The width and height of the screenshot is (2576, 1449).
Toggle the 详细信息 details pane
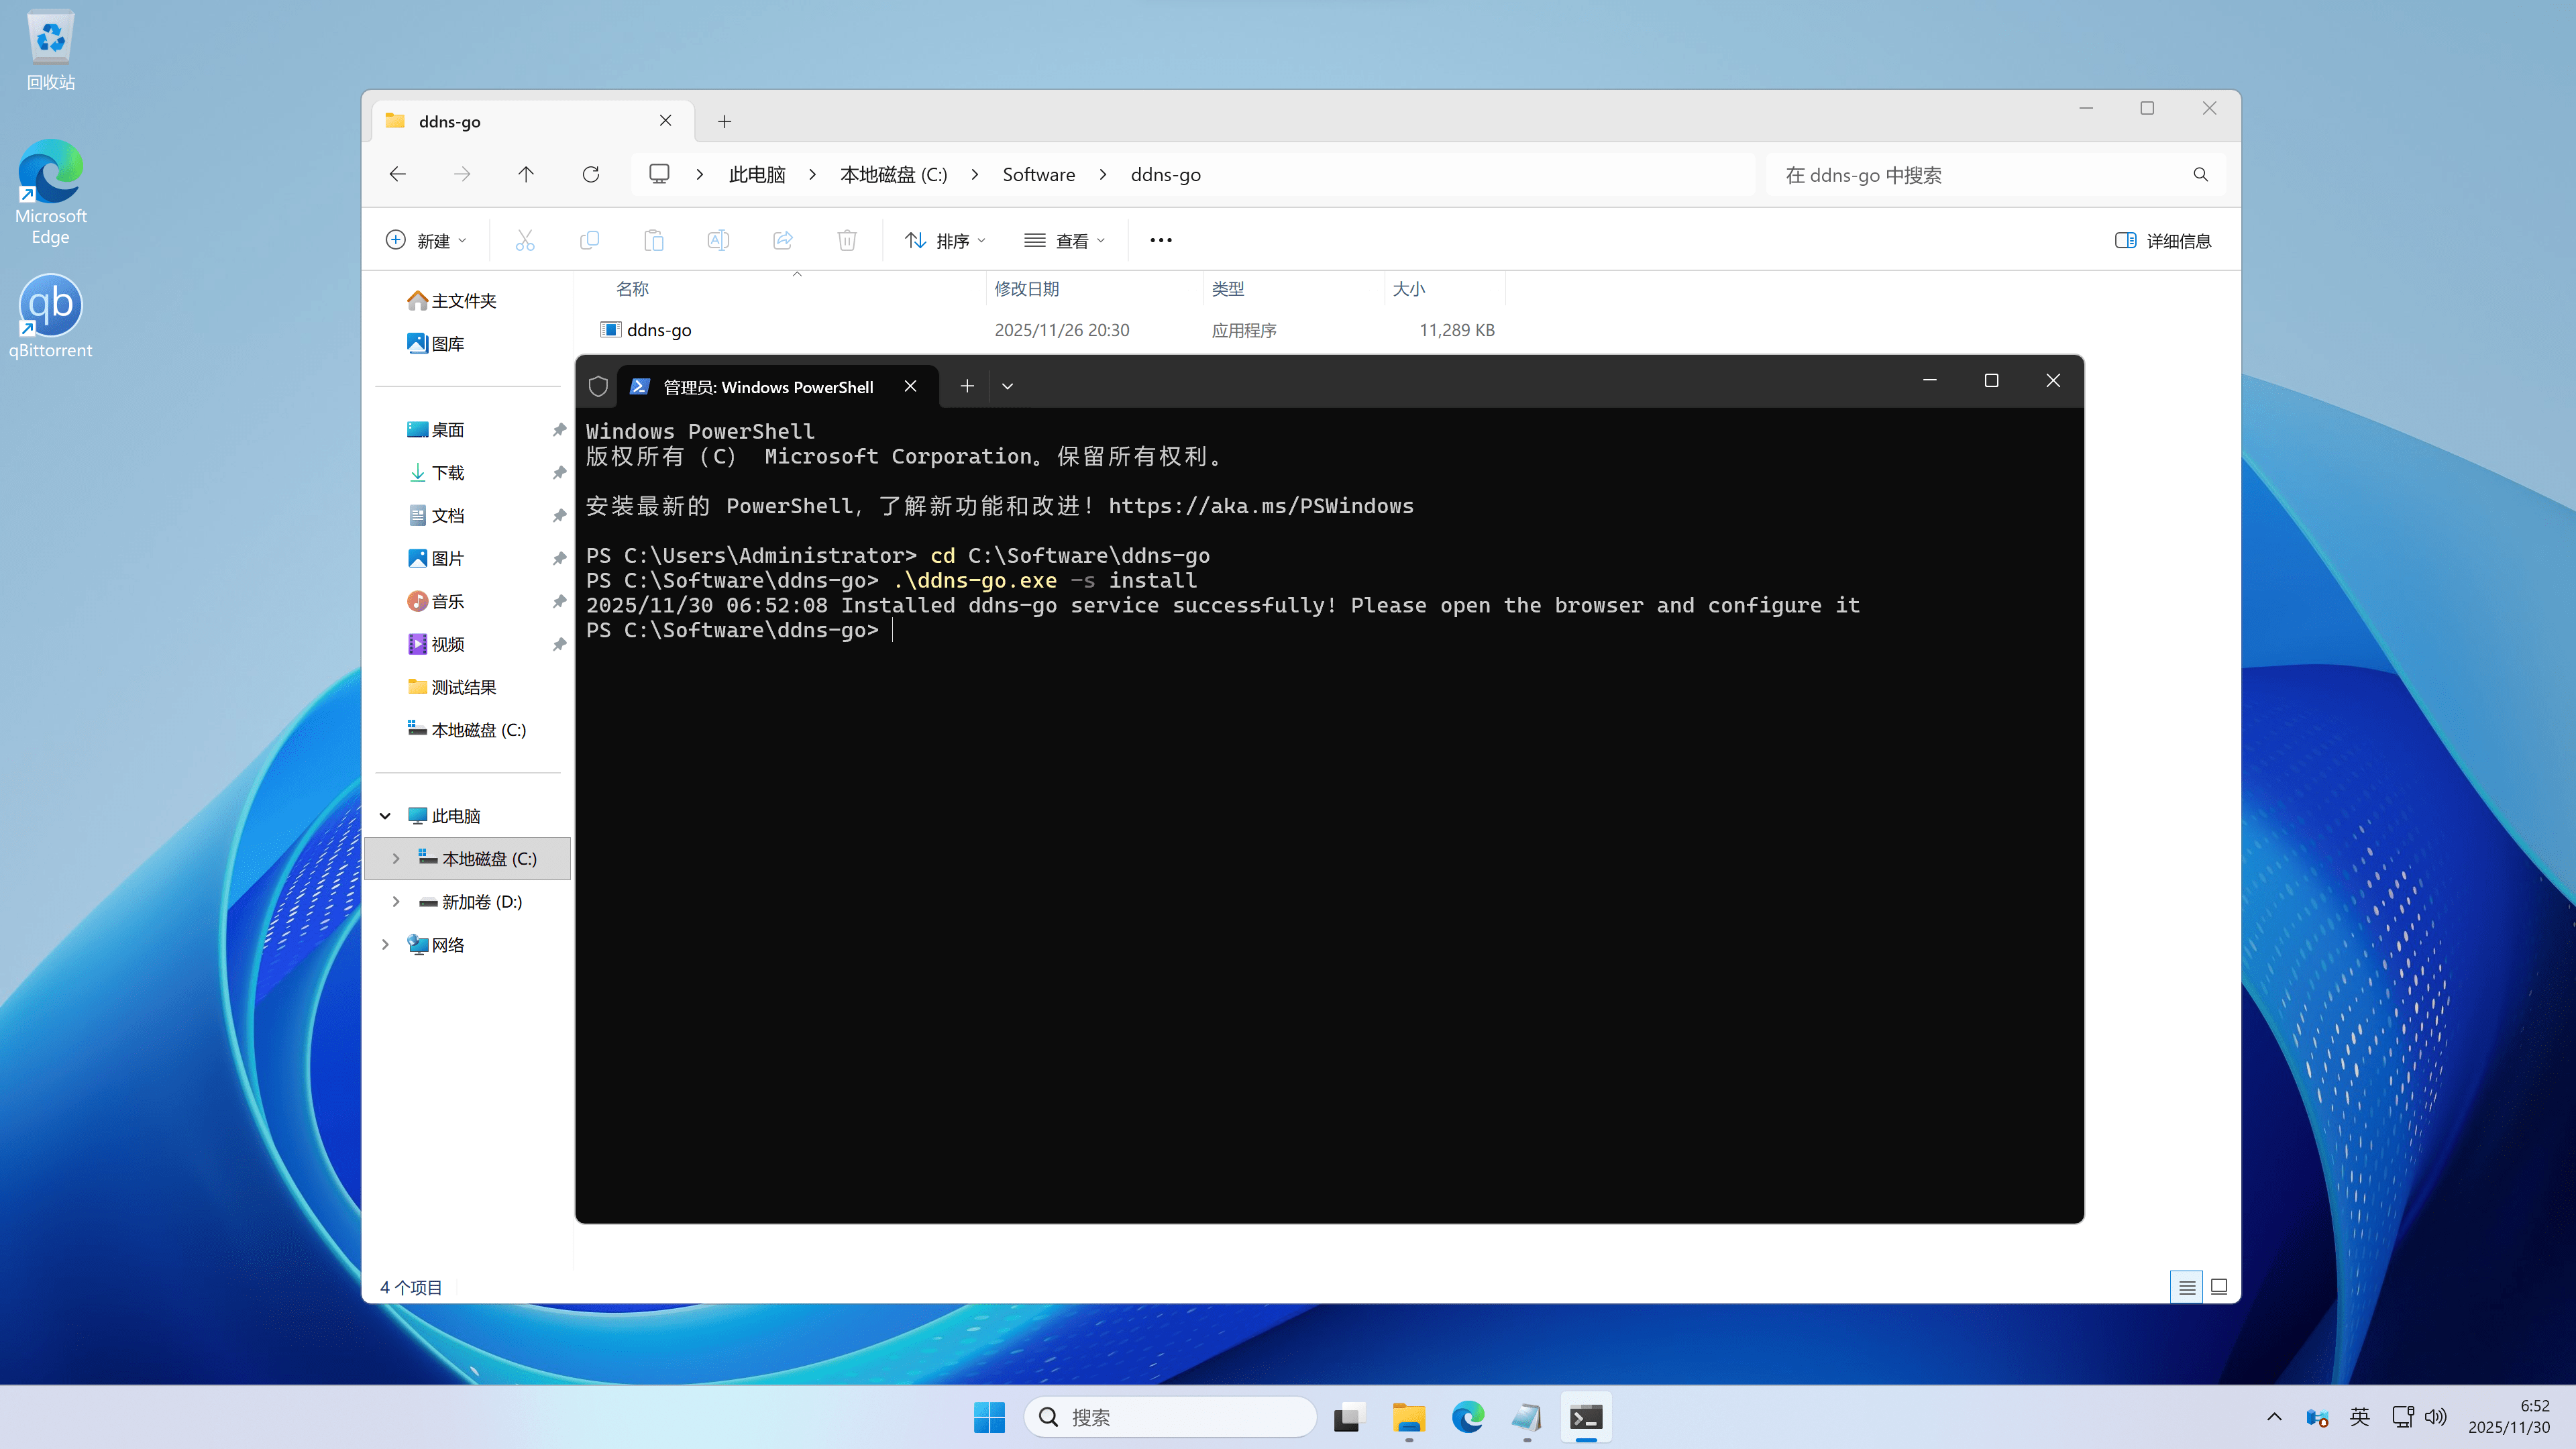2163,240
